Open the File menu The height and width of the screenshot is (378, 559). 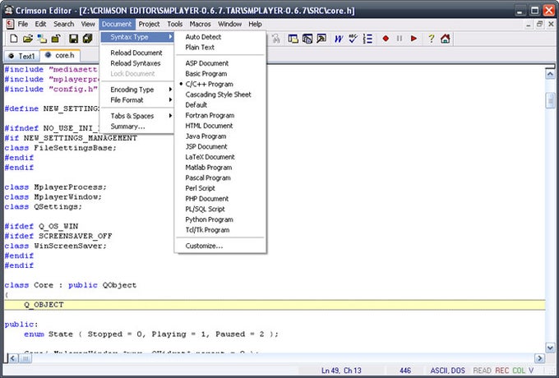[23, 24]
